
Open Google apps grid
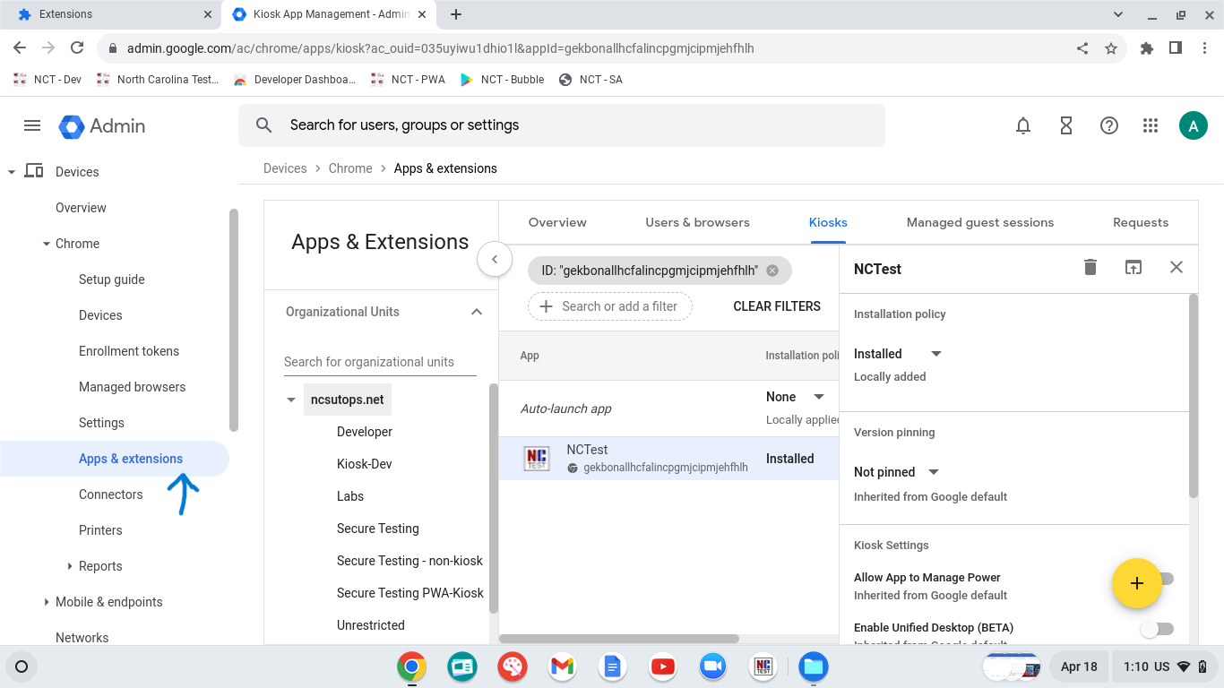pyautogui.click(x=1151, y=126)
